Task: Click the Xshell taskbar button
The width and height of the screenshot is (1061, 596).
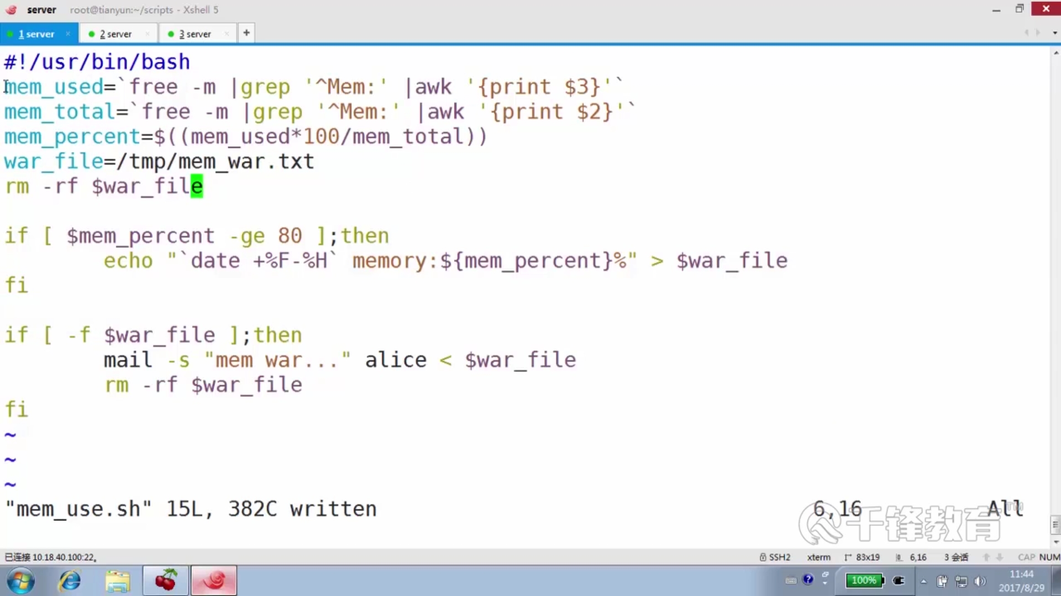Action: click(214, 581)
